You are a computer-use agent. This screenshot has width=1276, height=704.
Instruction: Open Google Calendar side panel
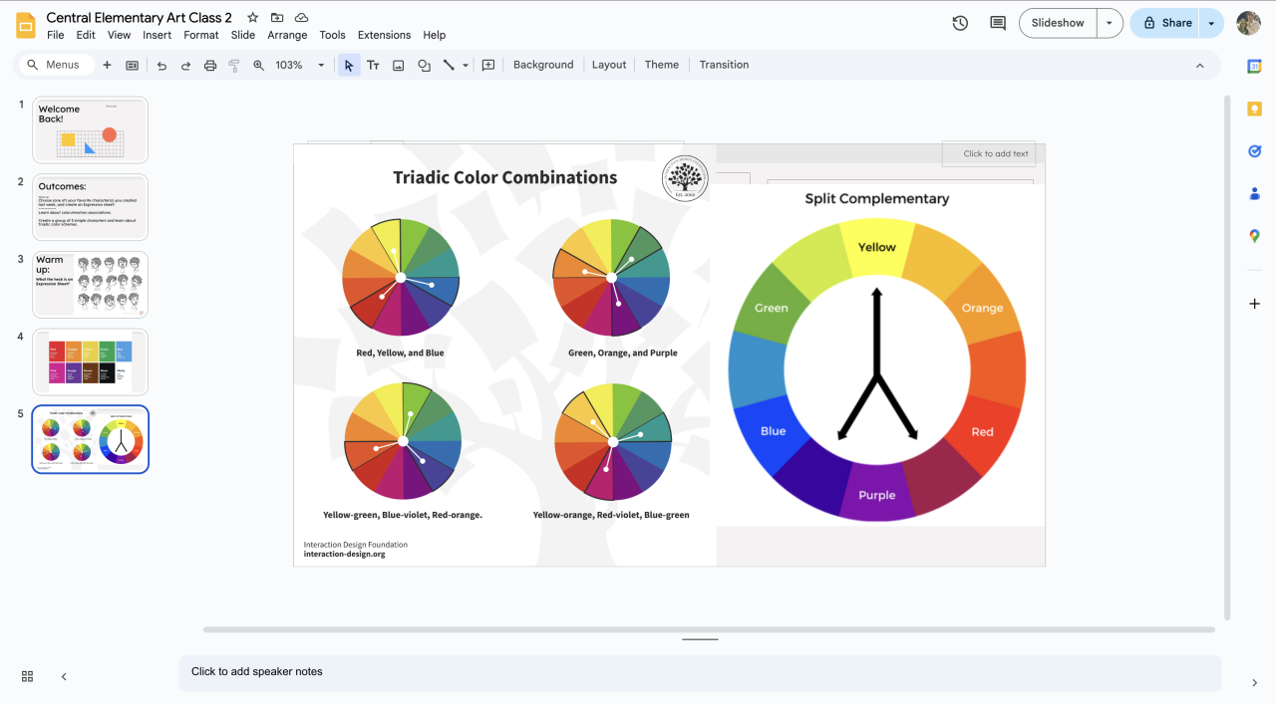pyautogui.click(x=1255, y=66)
